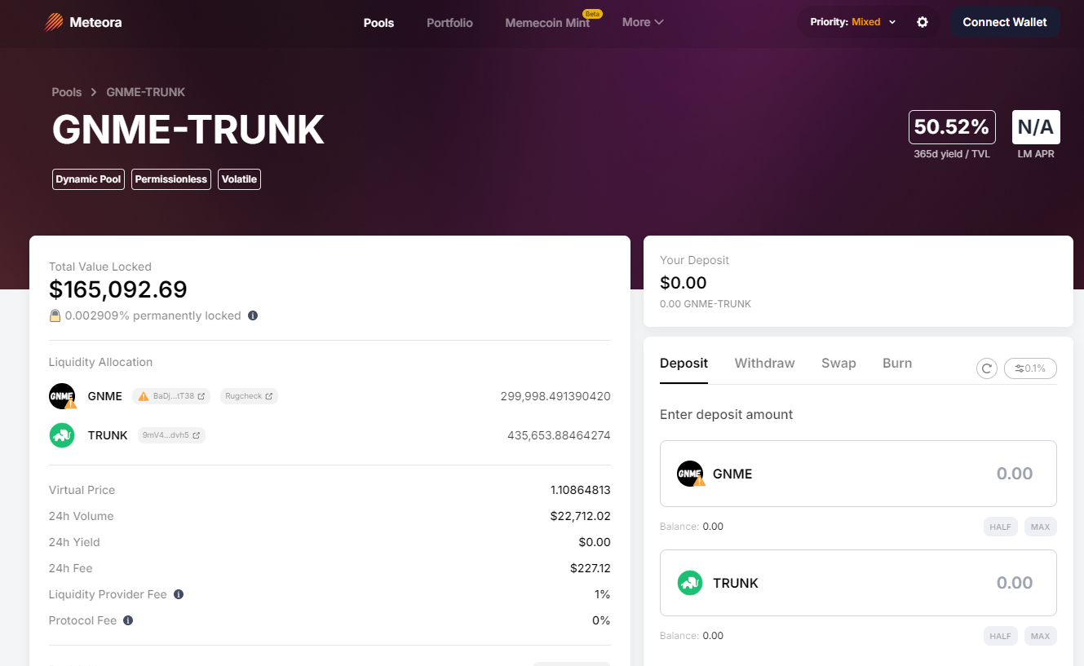Click the GNME-TRUNK breadcrumb text
Image resolution: width=1084 pixels, height=666 pixels.
coord(146,92)
